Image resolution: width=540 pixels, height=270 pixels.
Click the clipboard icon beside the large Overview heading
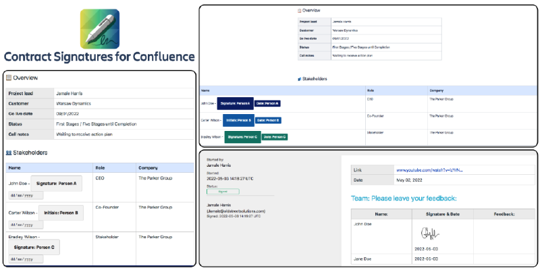9,78
